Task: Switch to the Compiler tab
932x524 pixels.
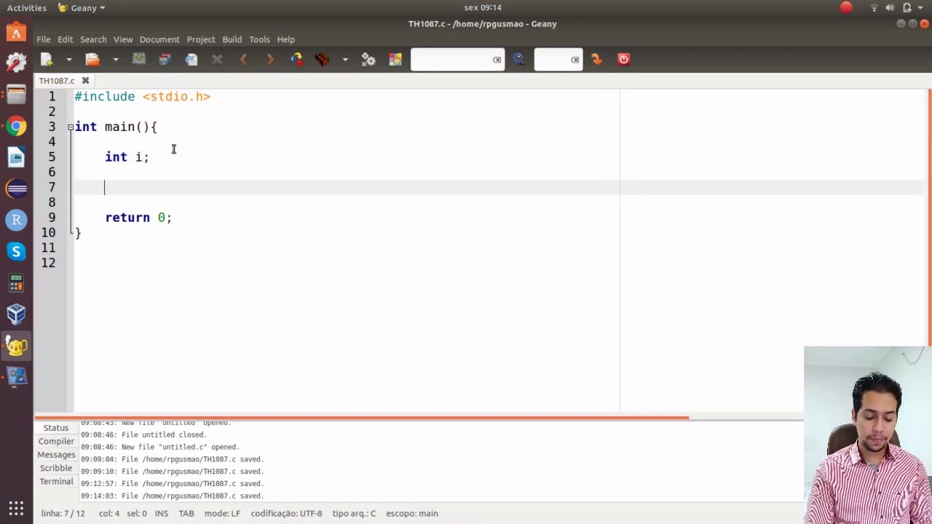Action: point(56,441)
